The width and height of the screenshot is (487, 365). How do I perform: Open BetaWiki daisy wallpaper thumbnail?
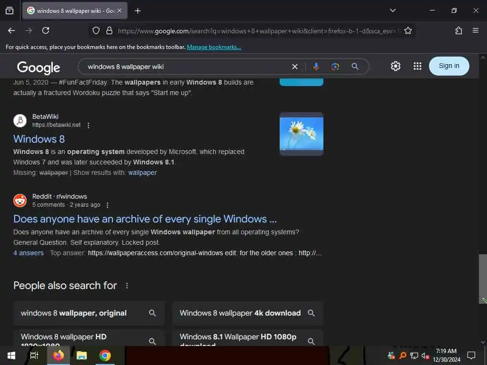coord(301,134)
